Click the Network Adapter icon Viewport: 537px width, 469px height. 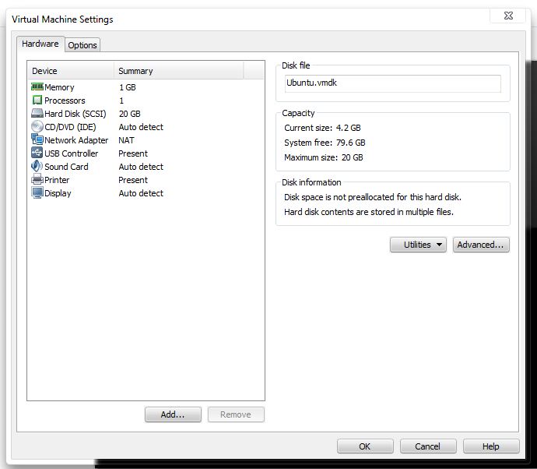[x=37, y=139]
